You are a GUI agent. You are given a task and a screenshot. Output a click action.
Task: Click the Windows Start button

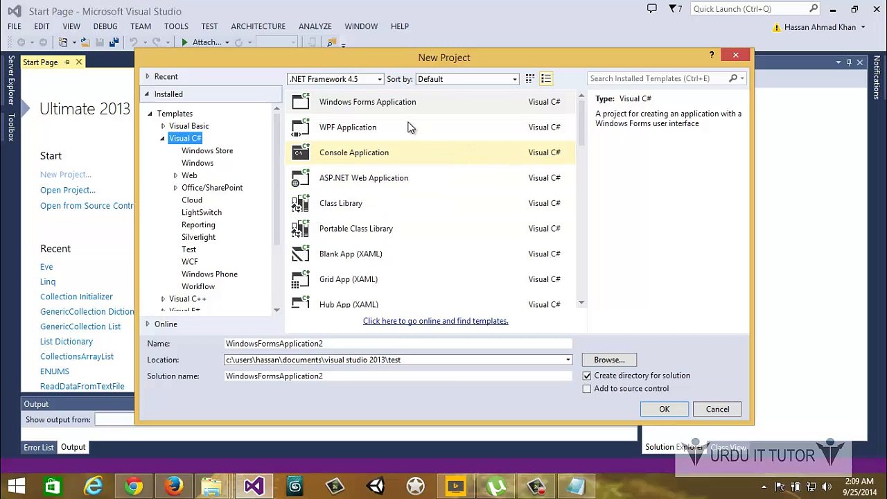tap(17, 487)
